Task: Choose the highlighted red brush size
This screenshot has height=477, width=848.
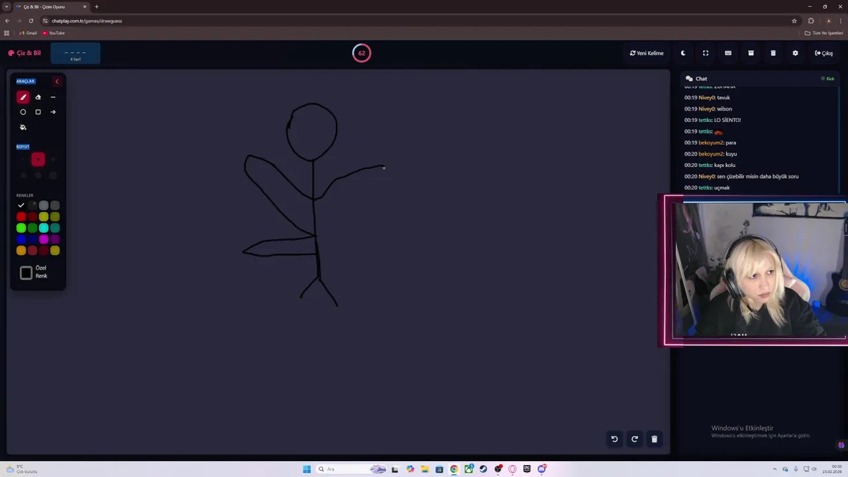Action: pos(38,159)
